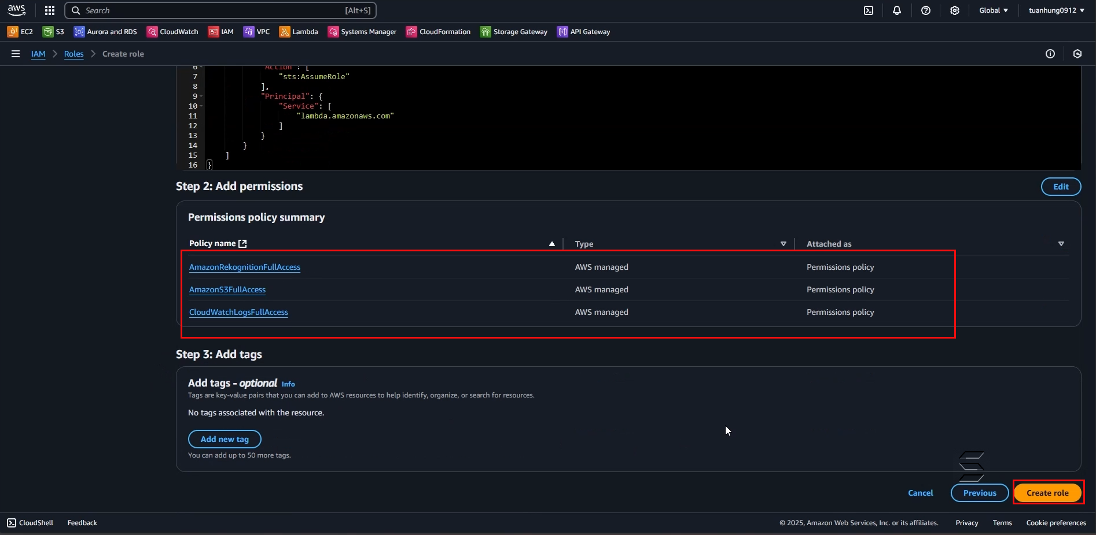The image size is (1096, 535).
Task: Click 'AWS managed' in AmazonS3FullAccess row
Action: pyautogui.click(x=601, y=289)
